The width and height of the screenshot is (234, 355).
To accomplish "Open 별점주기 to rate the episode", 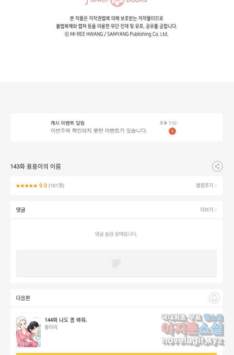I will [205, 185].
